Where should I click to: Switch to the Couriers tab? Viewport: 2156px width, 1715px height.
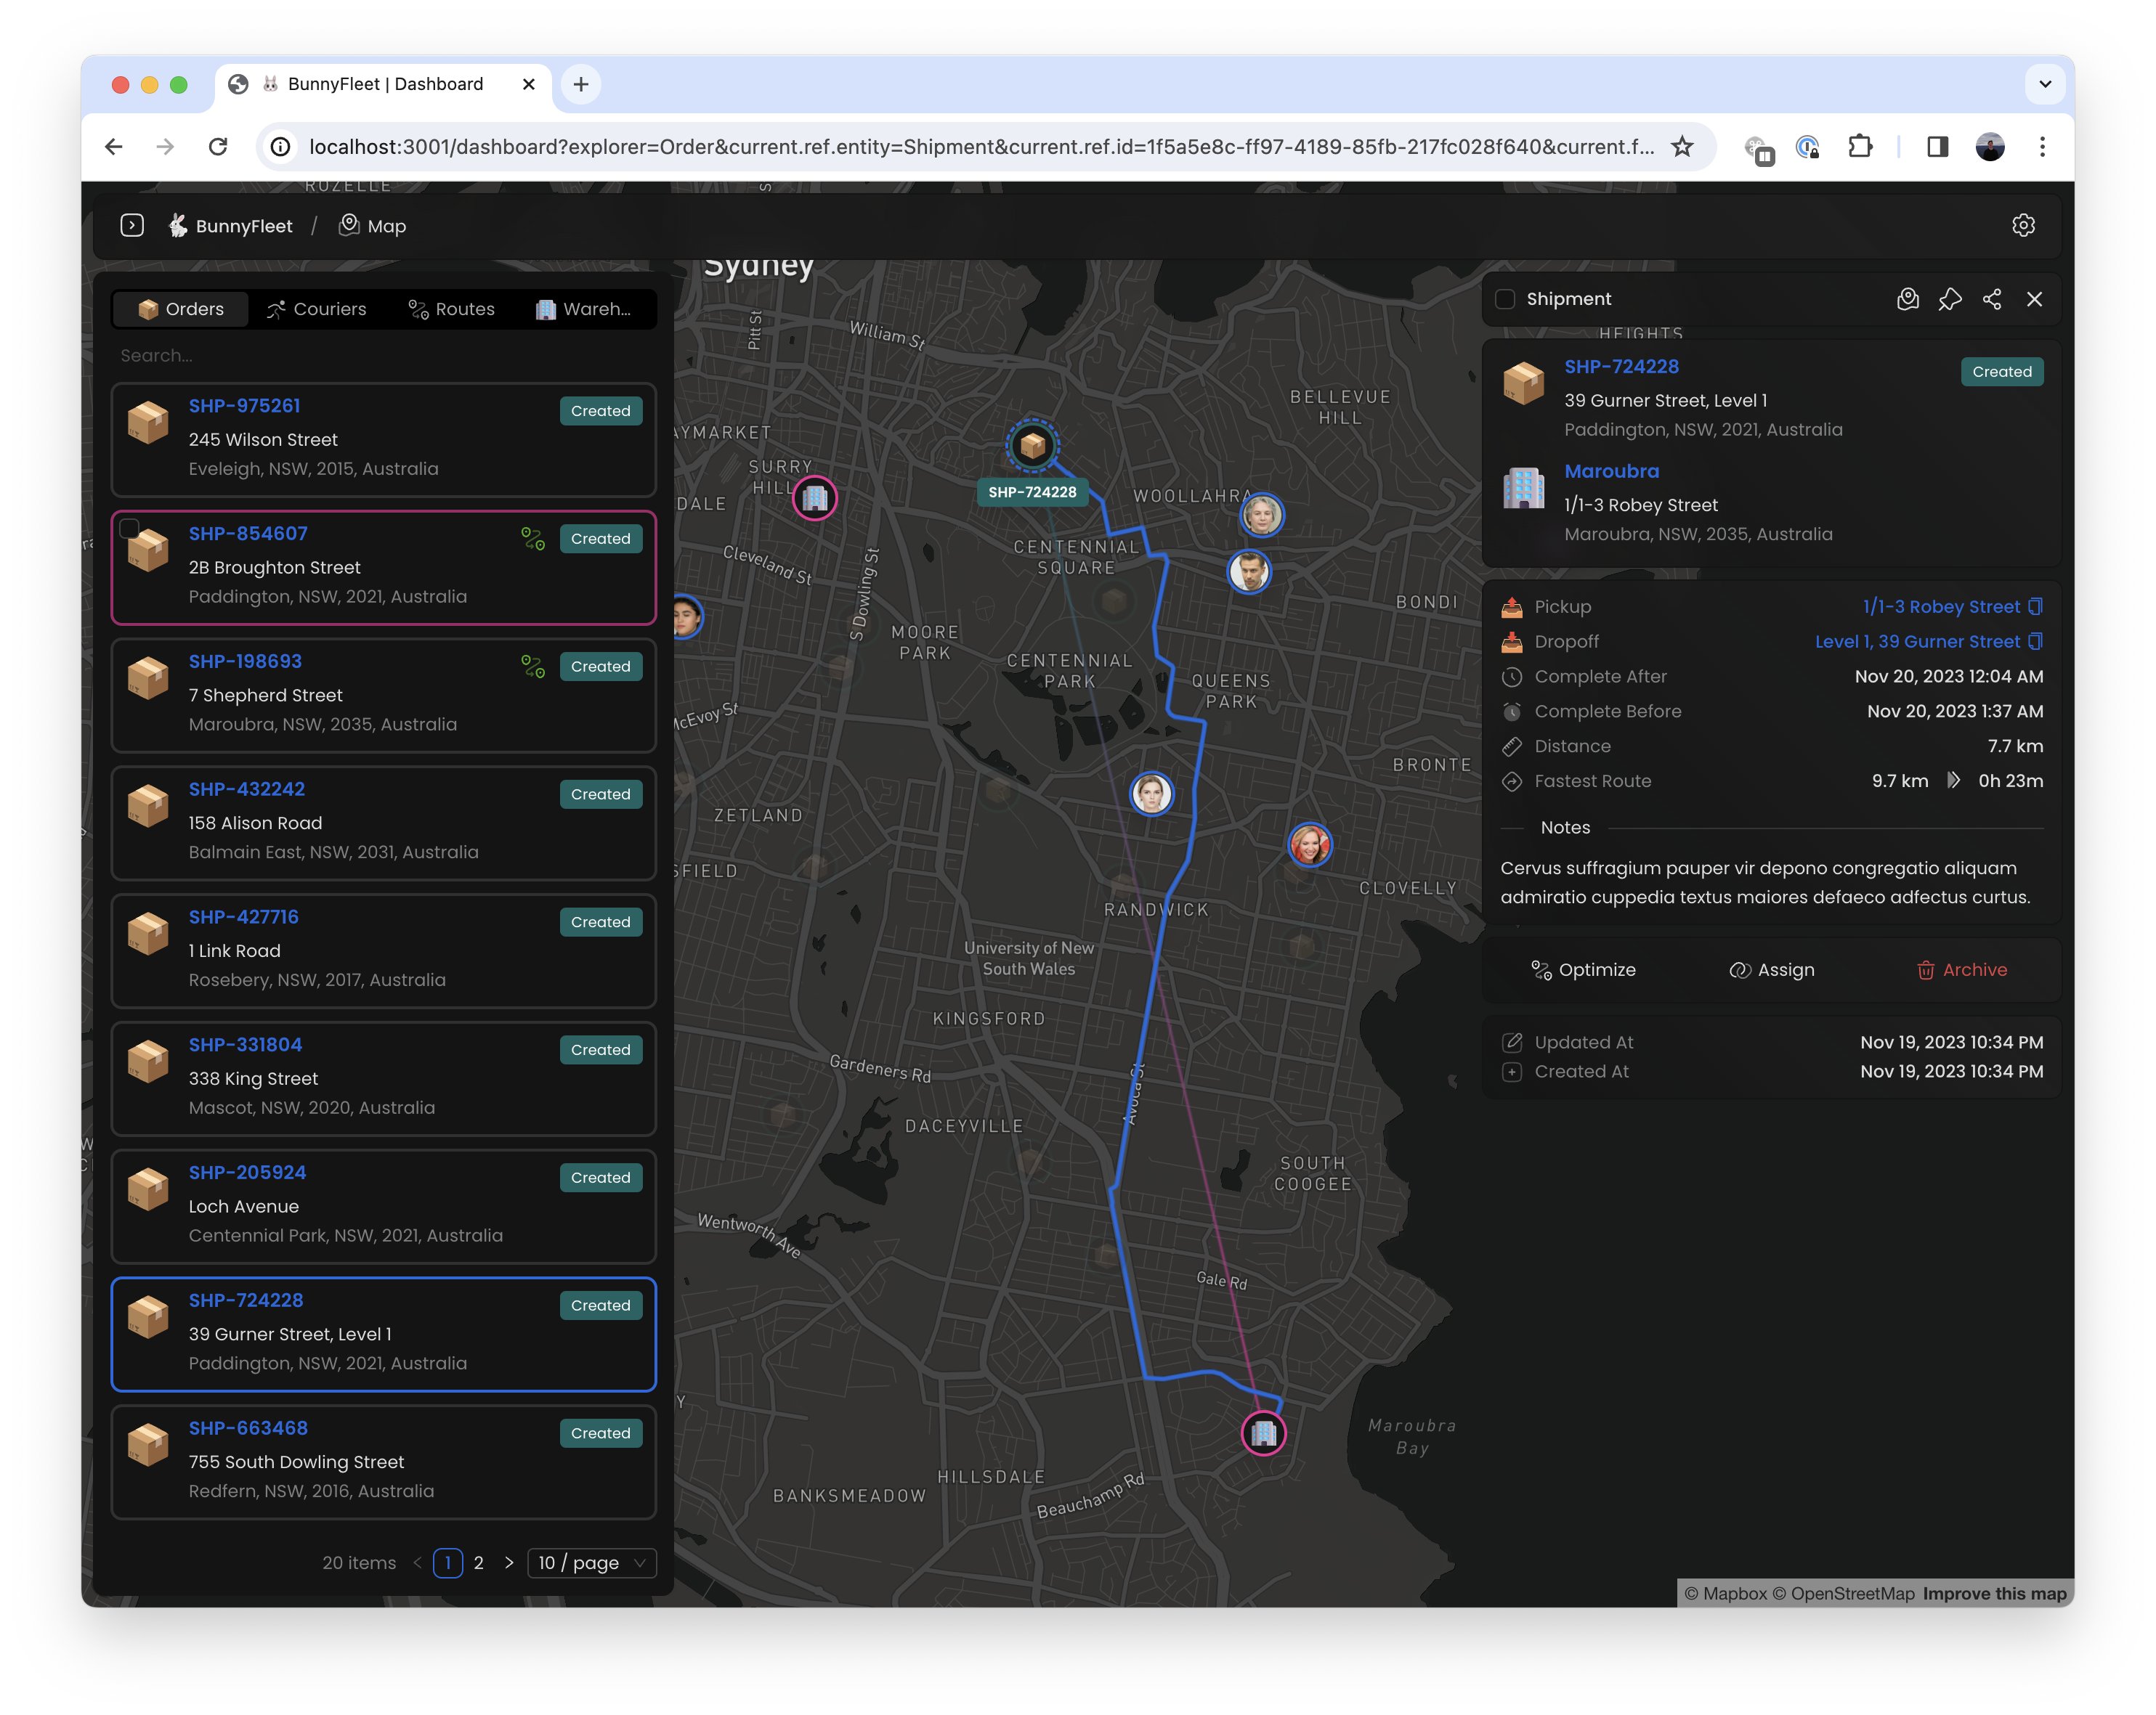pyautogui.click(x=317, y=309)
